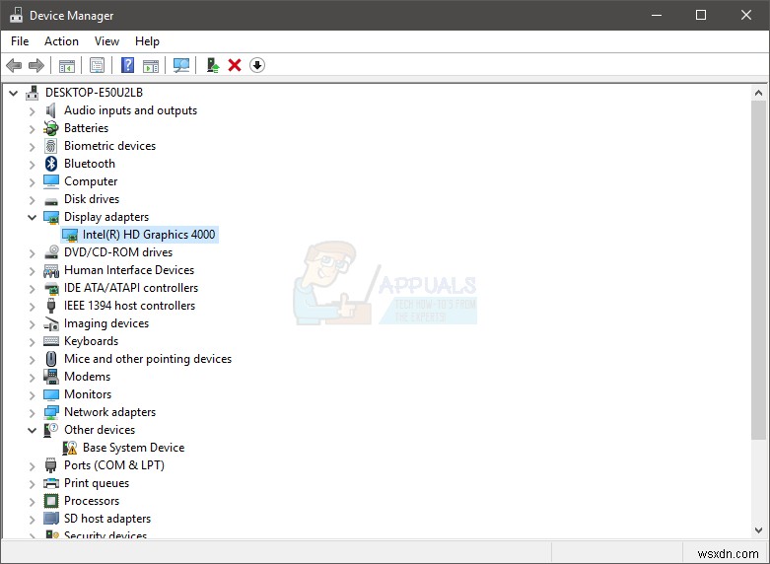Image resolution: width=770 pixels, height=564 pixels.
Task: Click the scrollbar down arrow
Action: click(758, 530)
